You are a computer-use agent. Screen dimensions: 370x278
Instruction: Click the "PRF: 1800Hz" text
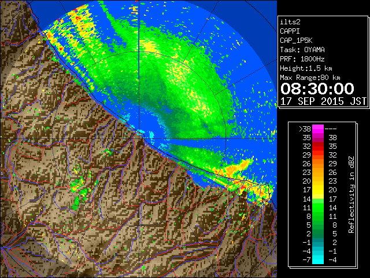click(x=302, y=59)
